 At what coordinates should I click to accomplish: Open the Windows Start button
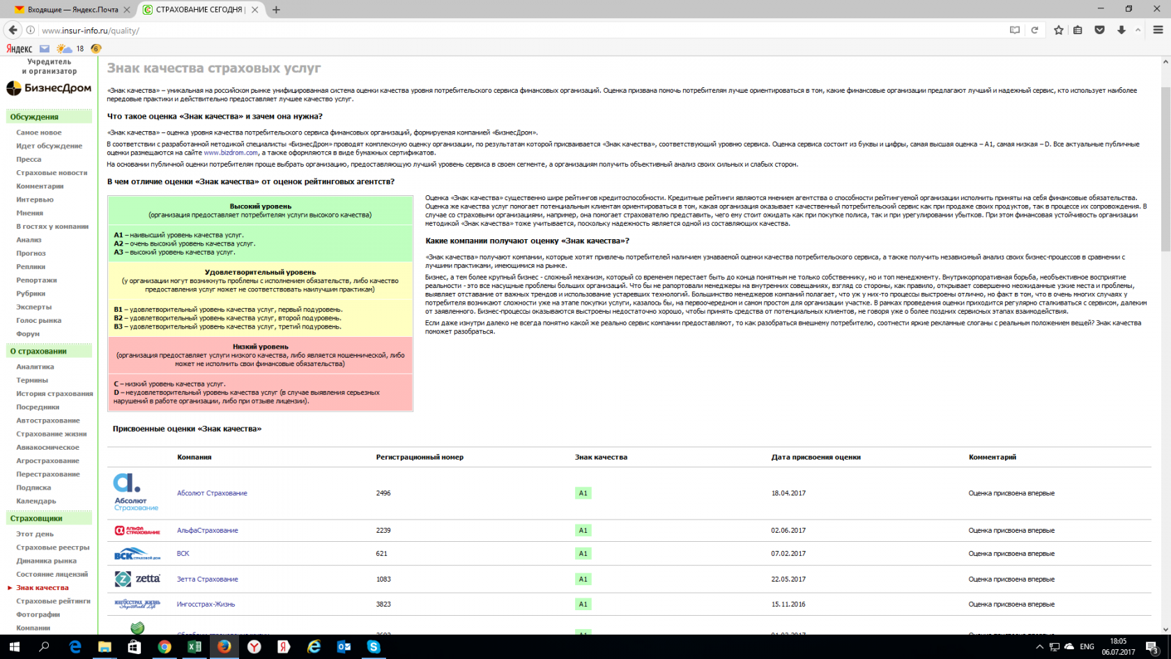coord(14,647)
